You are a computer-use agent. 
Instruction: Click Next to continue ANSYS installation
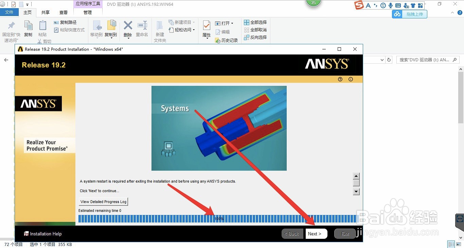[316, 234]
